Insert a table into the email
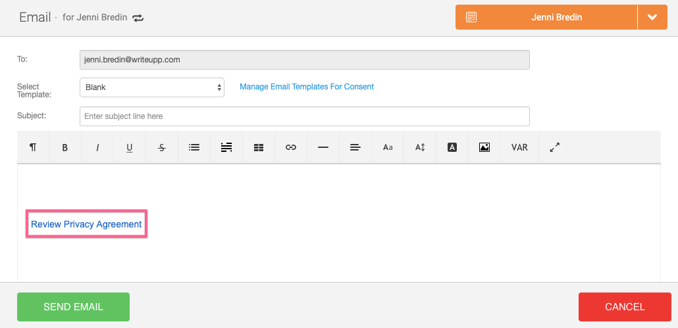The width and height of the screenshot is (678, 328). (259, 147)
